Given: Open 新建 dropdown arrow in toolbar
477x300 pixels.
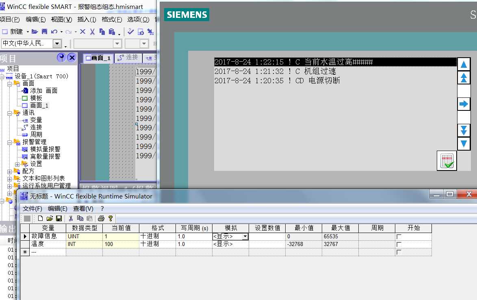Looking at the screenshot, I should point(28,32).
